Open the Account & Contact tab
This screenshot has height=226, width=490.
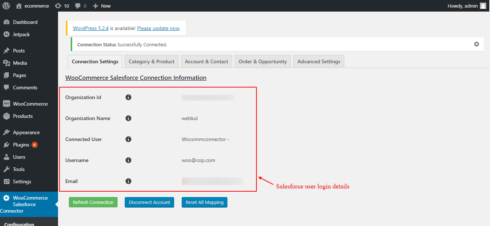pyautogui.click(x=206, y=61)
